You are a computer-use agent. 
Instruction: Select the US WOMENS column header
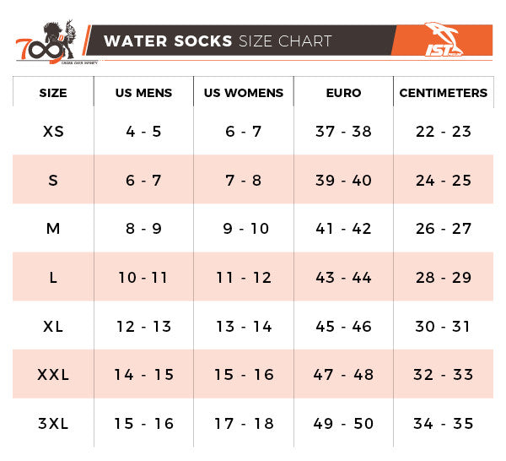point(244,93)
